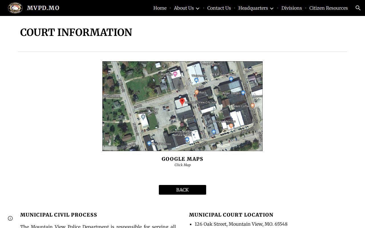Viewport: 365px width, 228px height.
Task: Click the Ron's restaurant marker on map
Action: pyautogui.click(x=196, y=92)
